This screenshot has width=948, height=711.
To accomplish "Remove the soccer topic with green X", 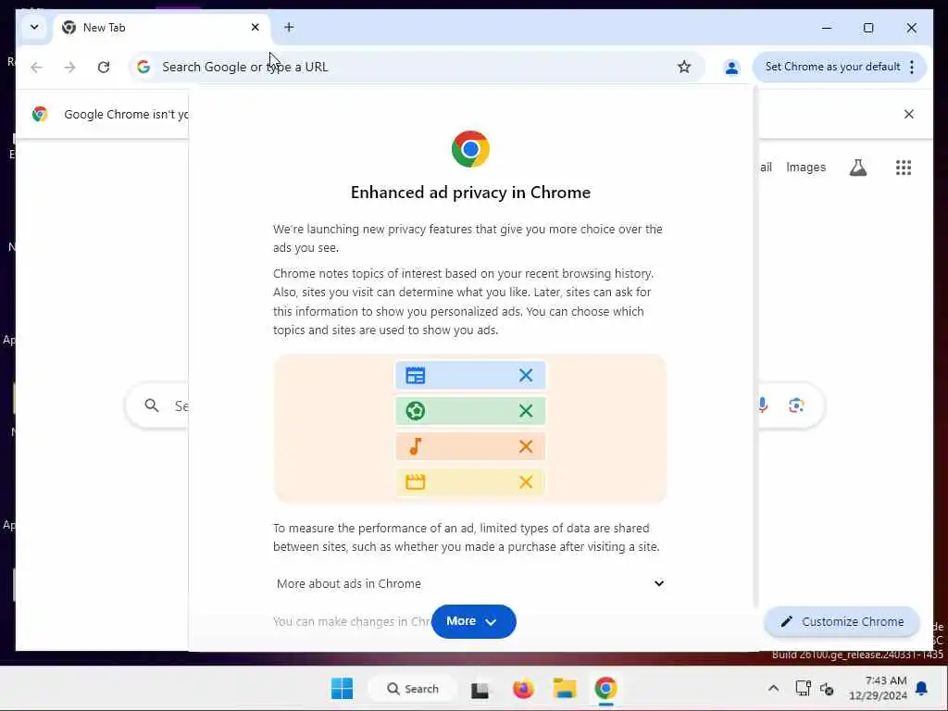I will coord(526,411).
